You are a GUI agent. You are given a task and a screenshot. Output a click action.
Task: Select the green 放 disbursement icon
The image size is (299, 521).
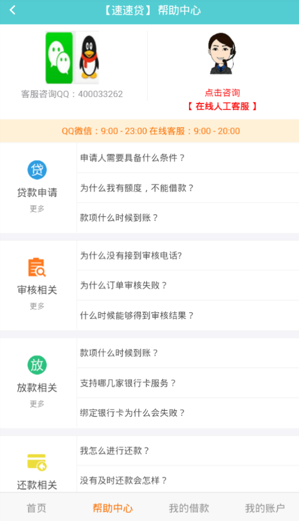pyautogui.click(x=37, y=365)
